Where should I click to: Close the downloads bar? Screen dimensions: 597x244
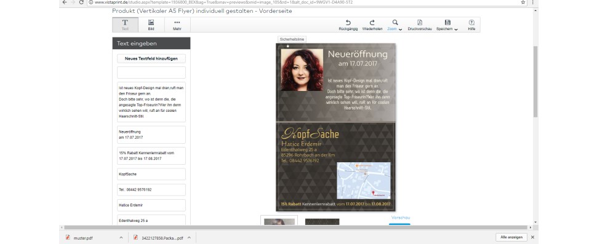click(x=532, y=237)
